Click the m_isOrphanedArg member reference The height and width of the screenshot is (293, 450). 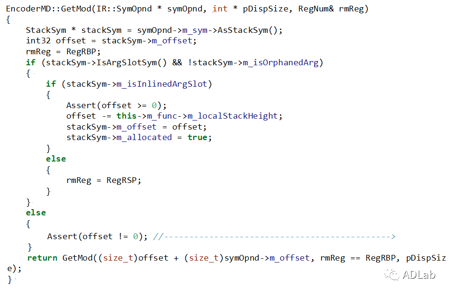(x=283, y=62)
